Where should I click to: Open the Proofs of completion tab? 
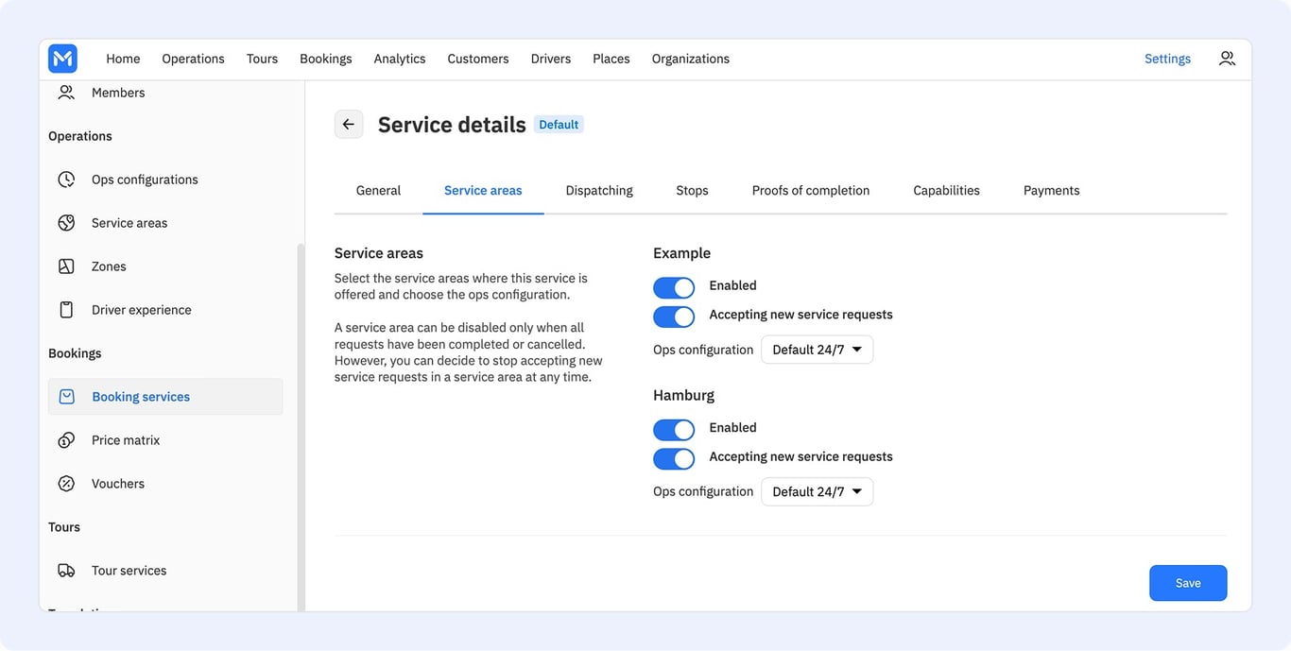811,191
